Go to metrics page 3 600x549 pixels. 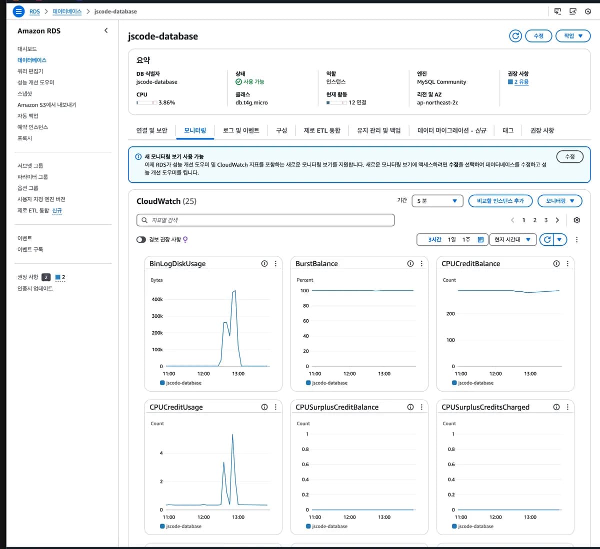(546, 220)
